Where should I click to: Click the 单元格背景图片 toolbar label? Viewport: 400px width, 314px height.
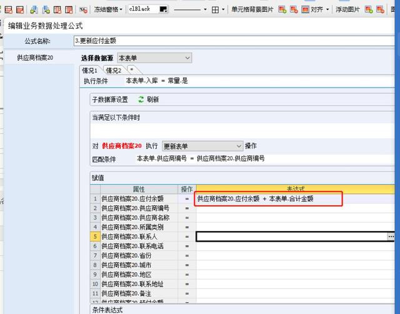click(252, 10)
